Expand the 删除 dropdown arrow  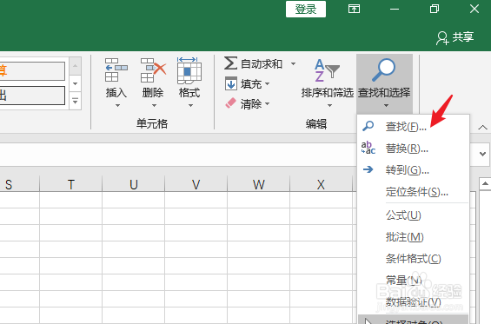[154, 105]
